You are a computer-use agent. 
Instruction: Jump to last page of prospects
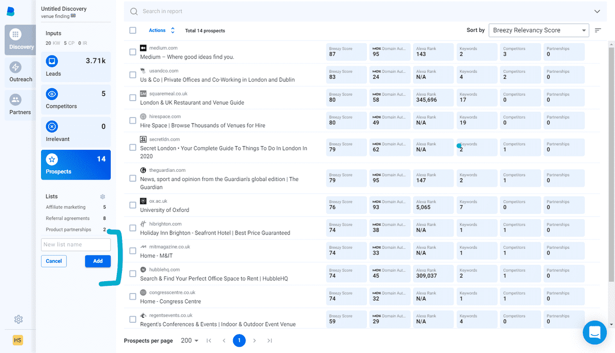(x=270, y=340)
